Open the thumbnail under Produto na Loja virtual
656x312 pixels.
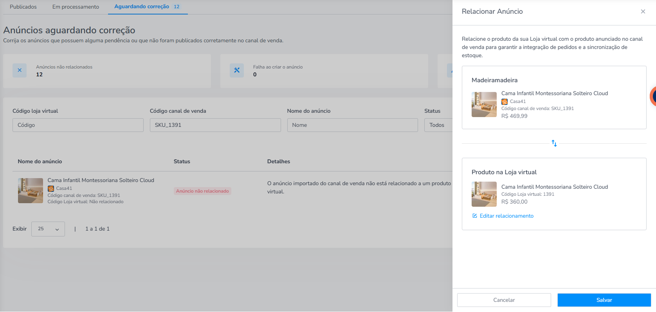(x=484, y=194)
